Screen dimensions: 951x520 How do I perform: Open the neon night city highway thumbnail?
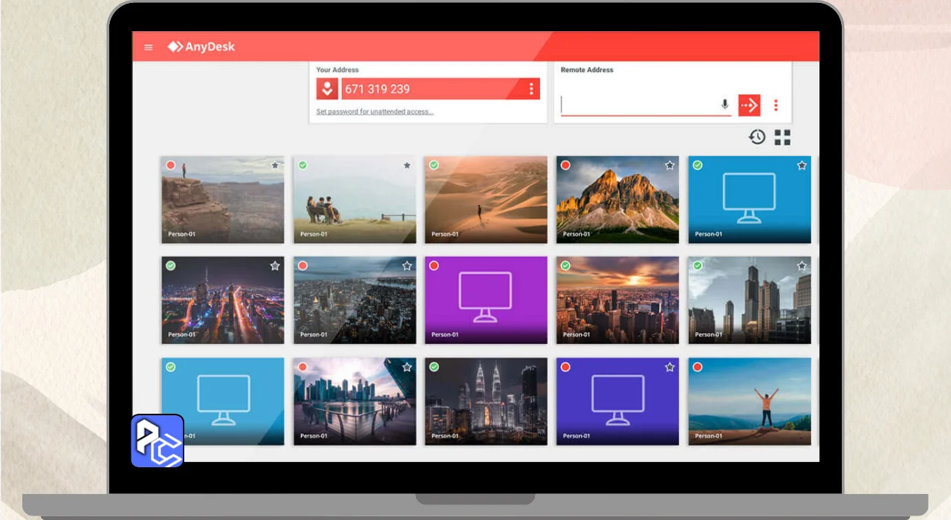coord(223,300)
